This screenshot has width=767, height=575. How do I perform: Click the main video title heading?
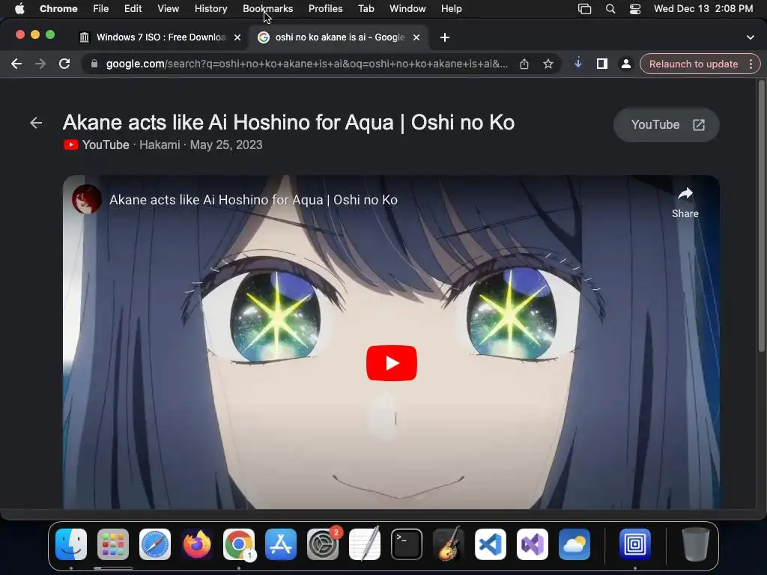[x=288, y=122]
